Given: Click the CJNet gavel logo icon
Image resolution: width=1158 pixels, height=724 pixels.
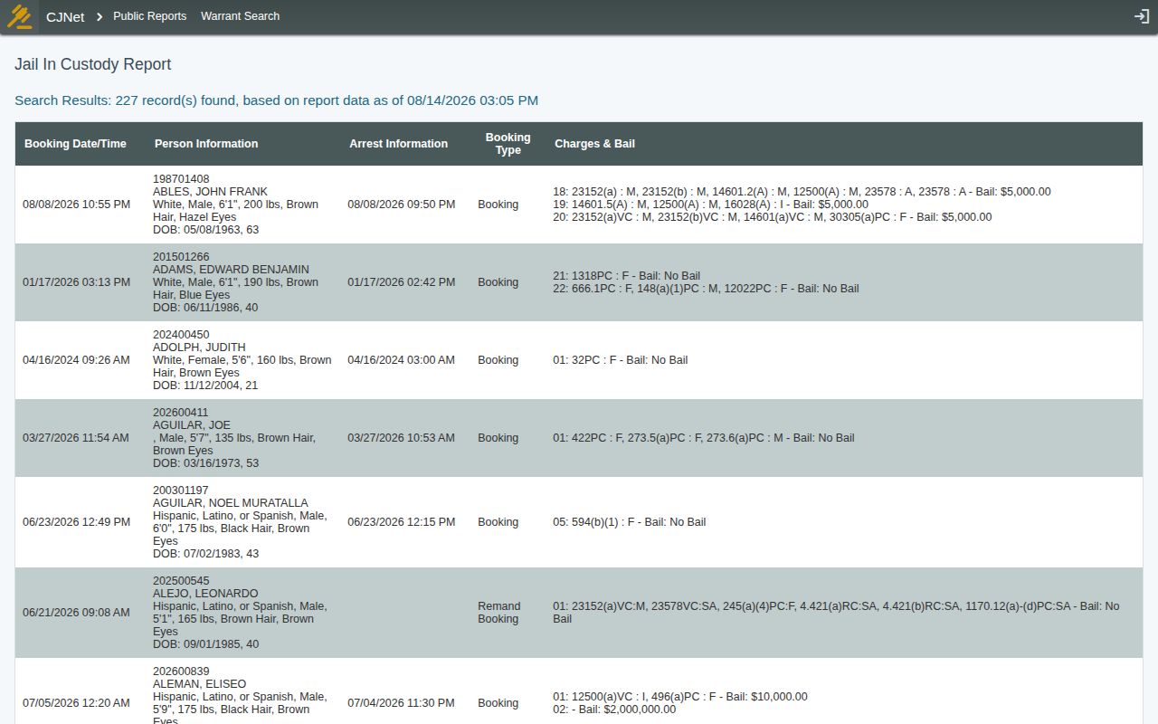Looking at the screenshot, I should click(19, 16).
